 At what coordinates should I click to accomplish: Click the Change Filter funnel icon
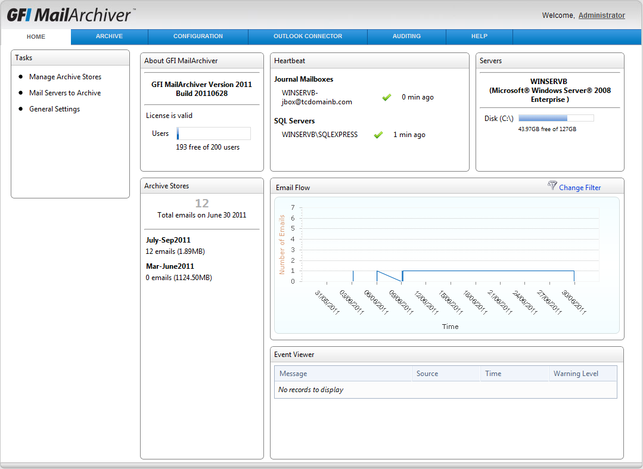tap(552, 185)
